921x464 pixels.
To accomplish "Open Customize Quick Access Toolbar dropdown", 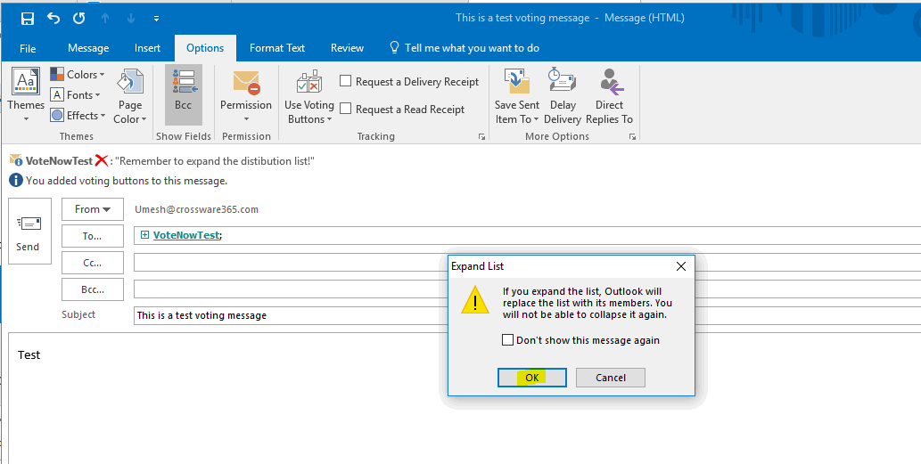I will pyautogui.click(x=156, y=19).
